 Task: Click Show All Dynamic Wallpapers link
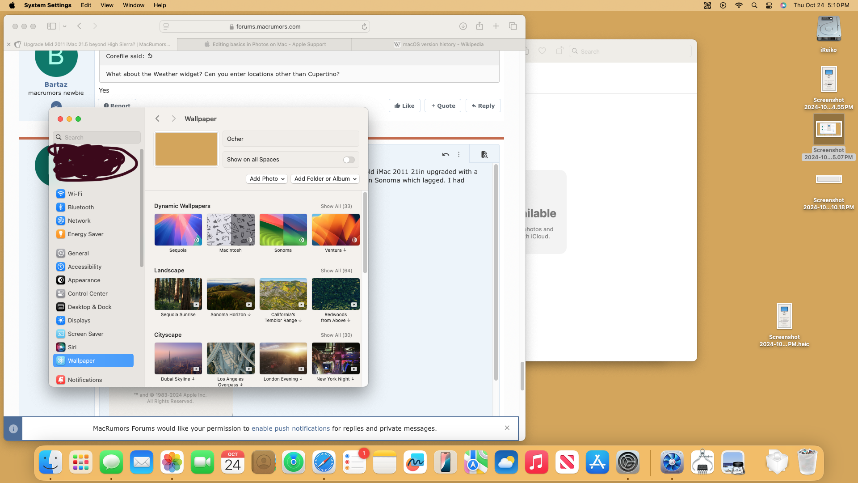[336, 206]
